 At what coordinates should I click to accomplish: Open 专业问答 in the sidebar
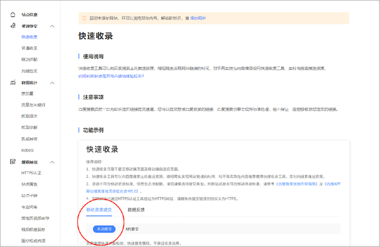(x=29, y=207)
